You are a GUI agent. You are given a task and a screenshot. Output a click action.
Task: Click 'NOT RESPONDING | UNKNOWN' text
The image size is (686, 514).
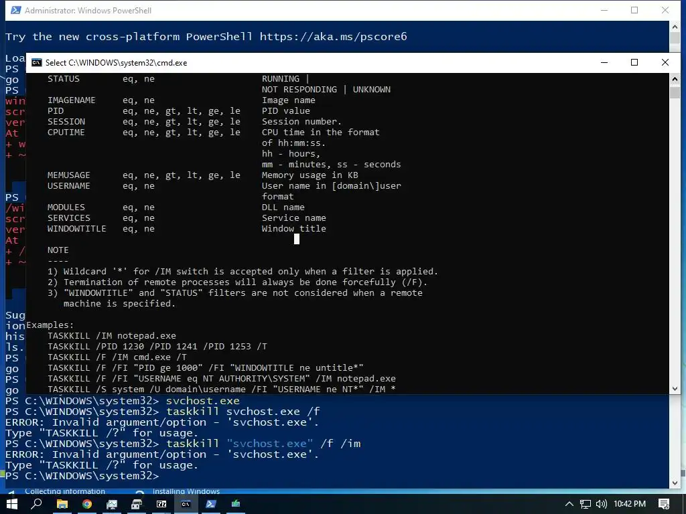pos(326,90)
